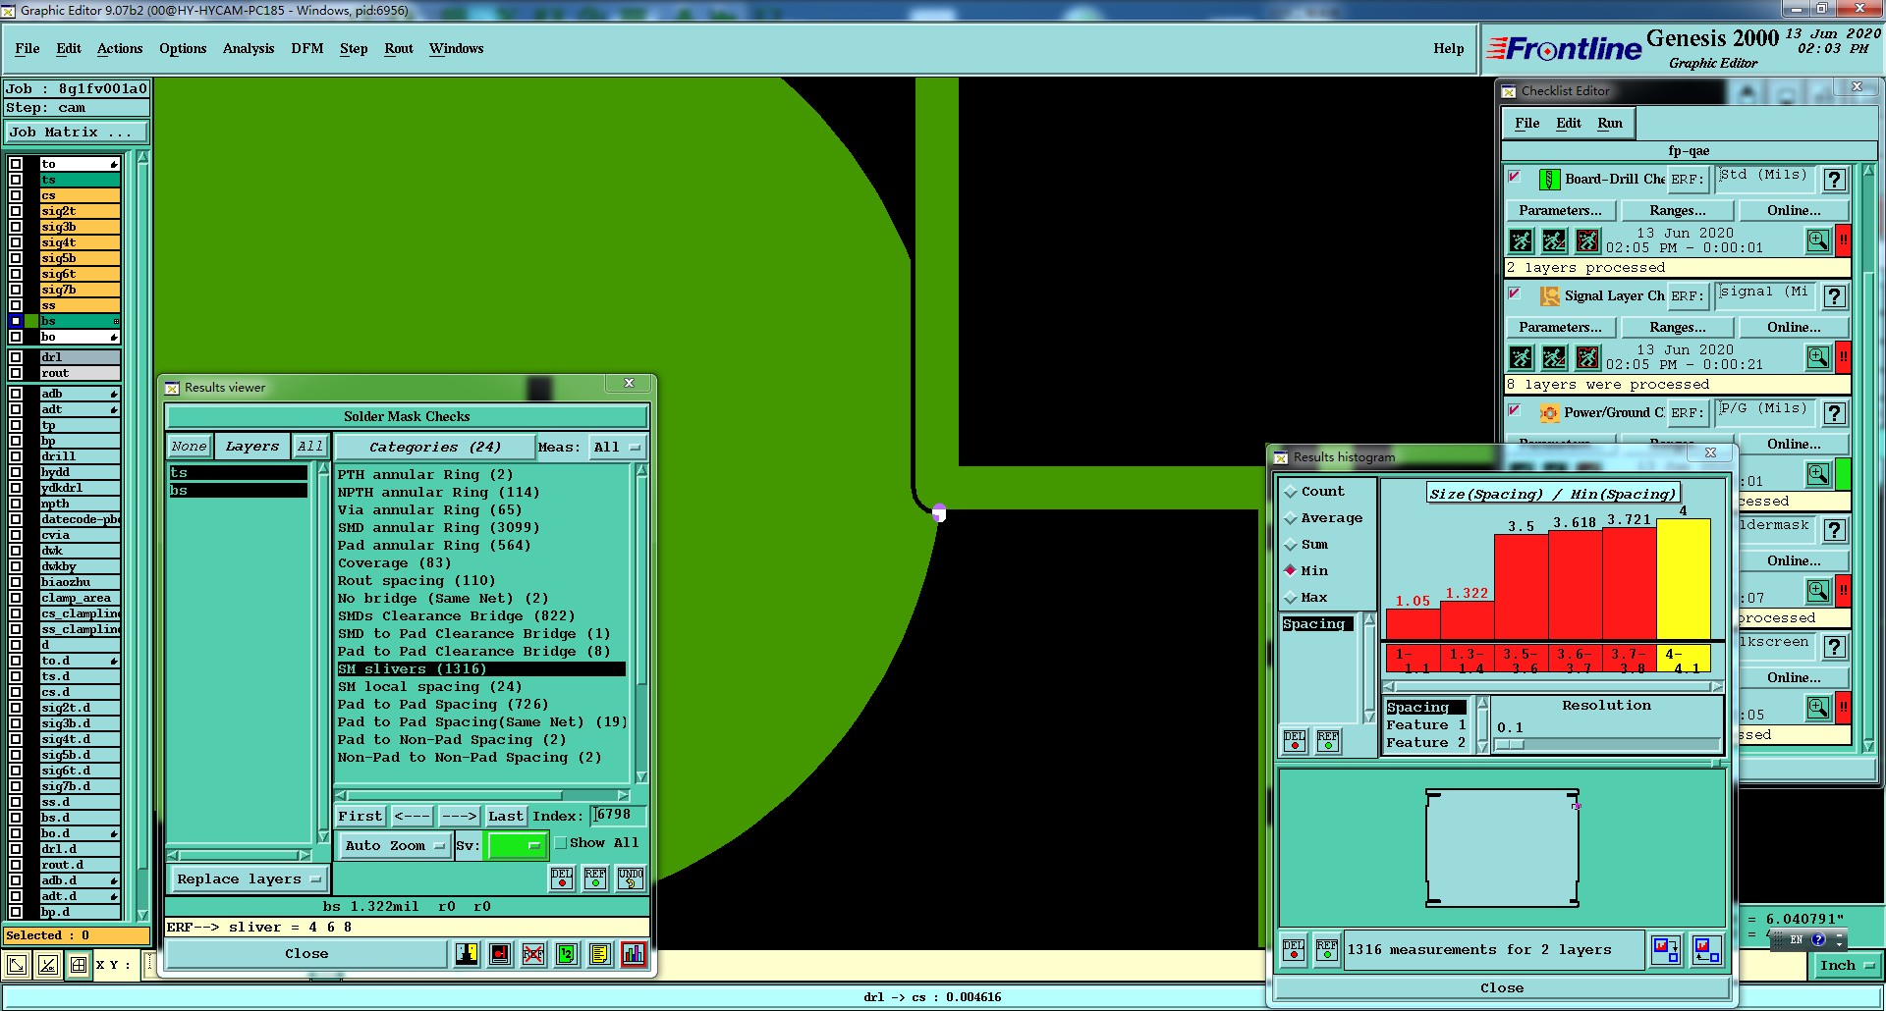This screenshot has height=1011, width=1886.
Task: Click second running-man icon in Board-Drill Check
Action: (1554, 240)
